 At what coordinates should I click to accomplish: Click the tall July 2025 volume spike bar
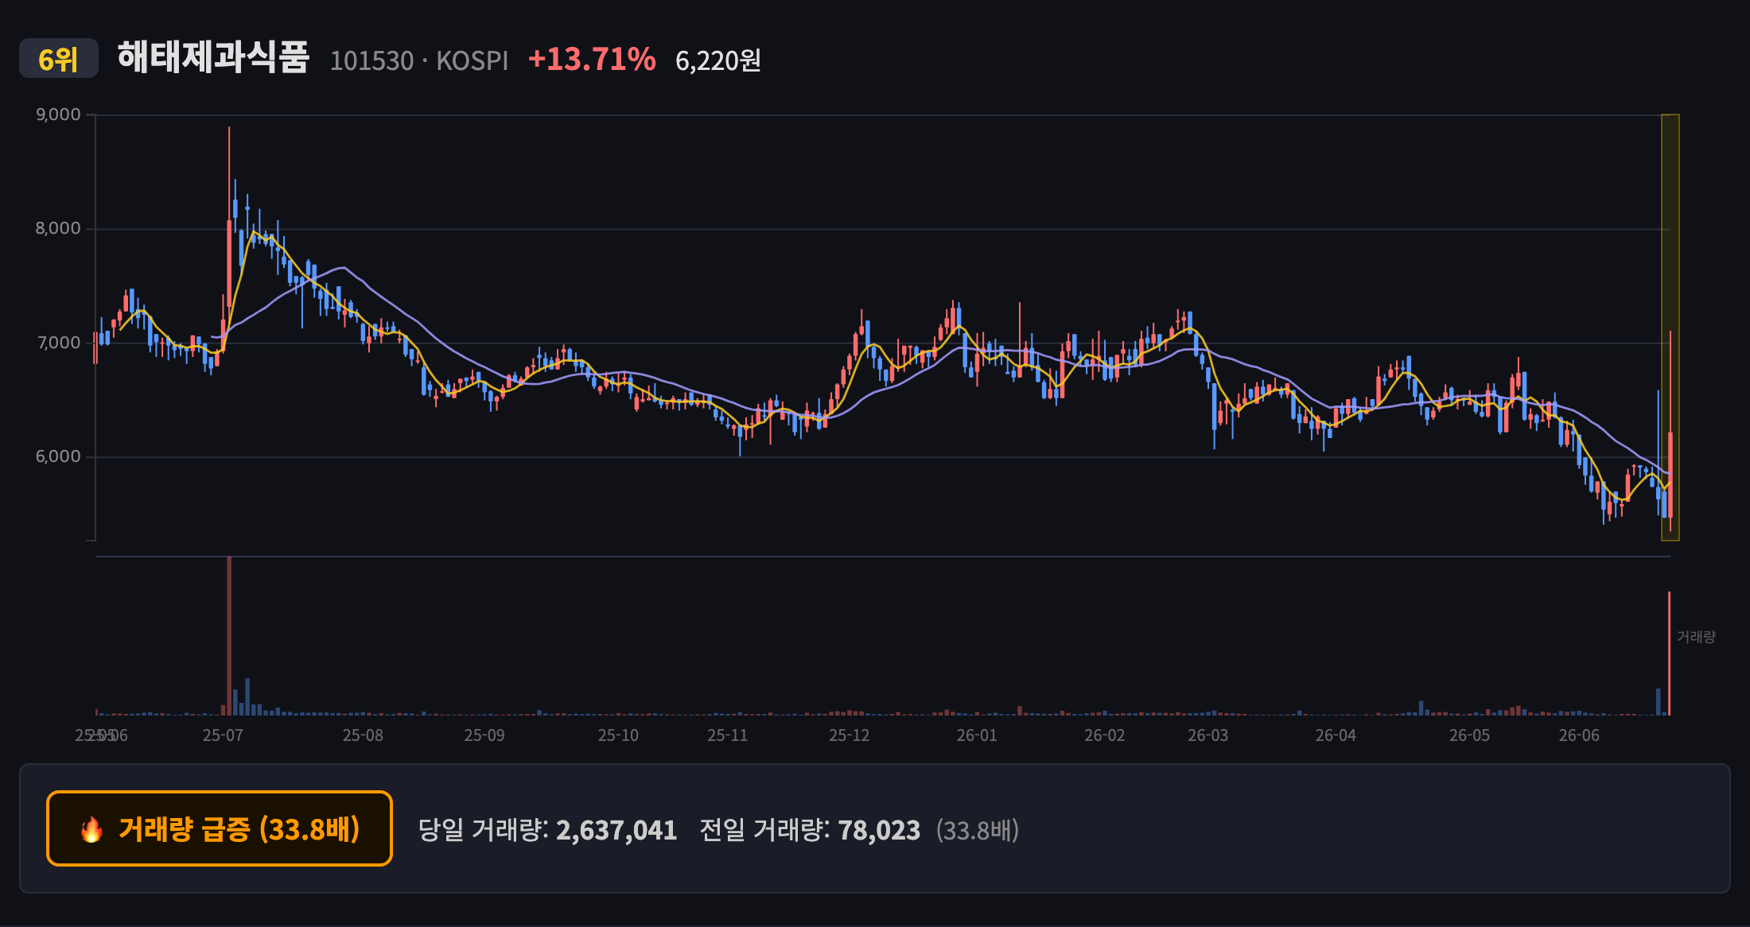[x=229, y=636]
